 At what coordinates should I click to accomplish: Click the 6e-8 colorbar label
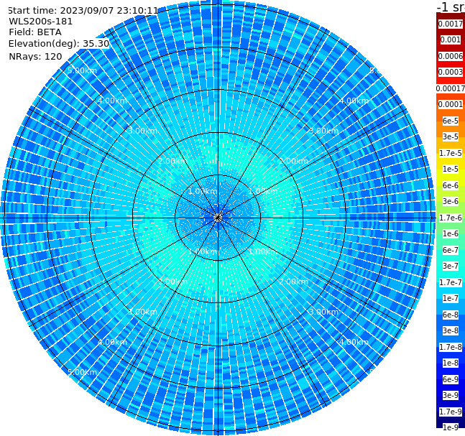point(450,315)
